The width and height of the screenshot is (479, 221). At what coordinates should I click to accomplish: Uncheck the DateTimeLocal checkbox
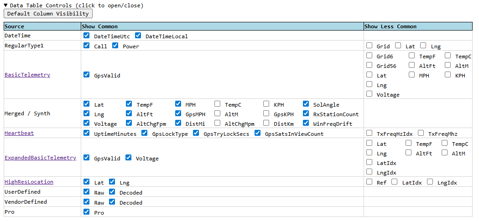click(x=138, y=36)
